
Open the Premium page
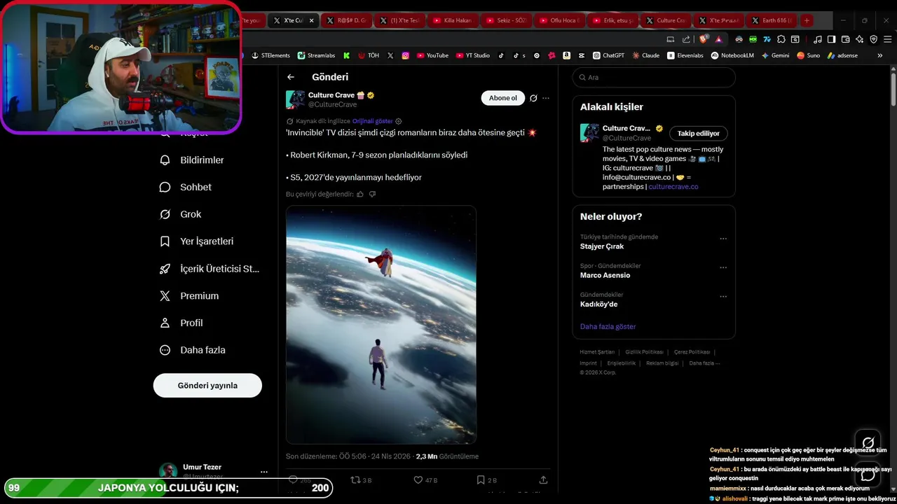189,296
